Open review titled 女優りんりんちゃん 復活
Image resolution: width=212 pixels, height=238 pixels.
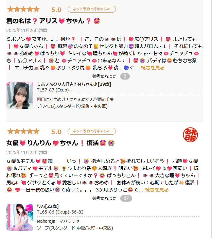60,143
